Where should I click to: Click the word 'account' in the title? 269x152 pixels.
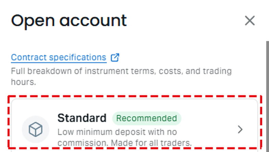point(93,21)
